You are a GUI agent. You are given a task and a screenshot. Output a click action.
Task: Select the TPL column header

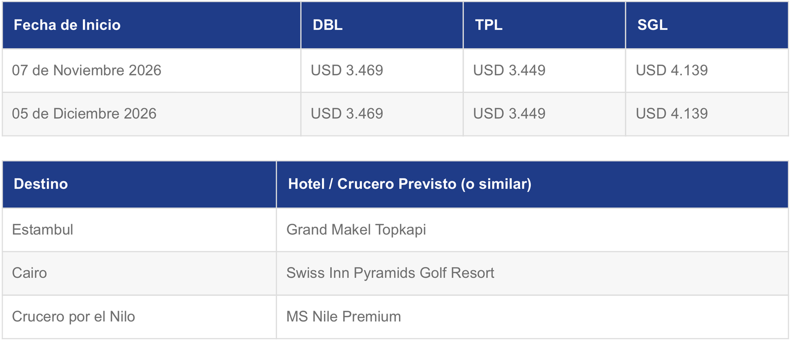pos(545,25)
